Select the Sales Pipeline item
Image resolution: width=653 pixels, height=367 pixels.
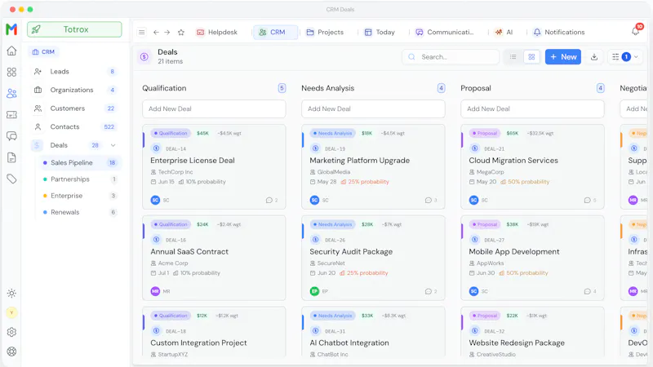tap(79, 162)
